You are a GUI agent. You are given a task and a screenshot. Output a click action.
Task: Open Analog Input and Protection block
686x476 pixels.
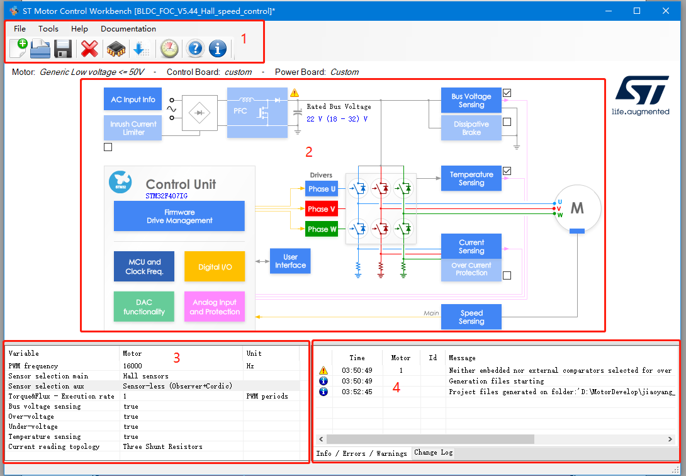pyautogui.click(x=215, y=307)
